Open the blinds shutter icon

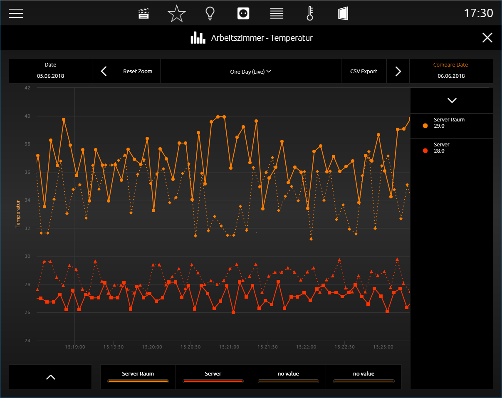[277, 14]
